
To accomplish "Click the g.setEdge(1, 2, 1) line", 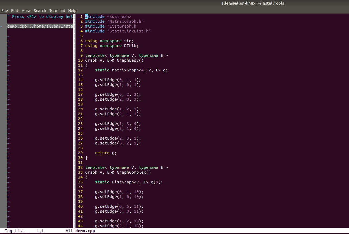I will pyautogui.click(x=118, y=109).
